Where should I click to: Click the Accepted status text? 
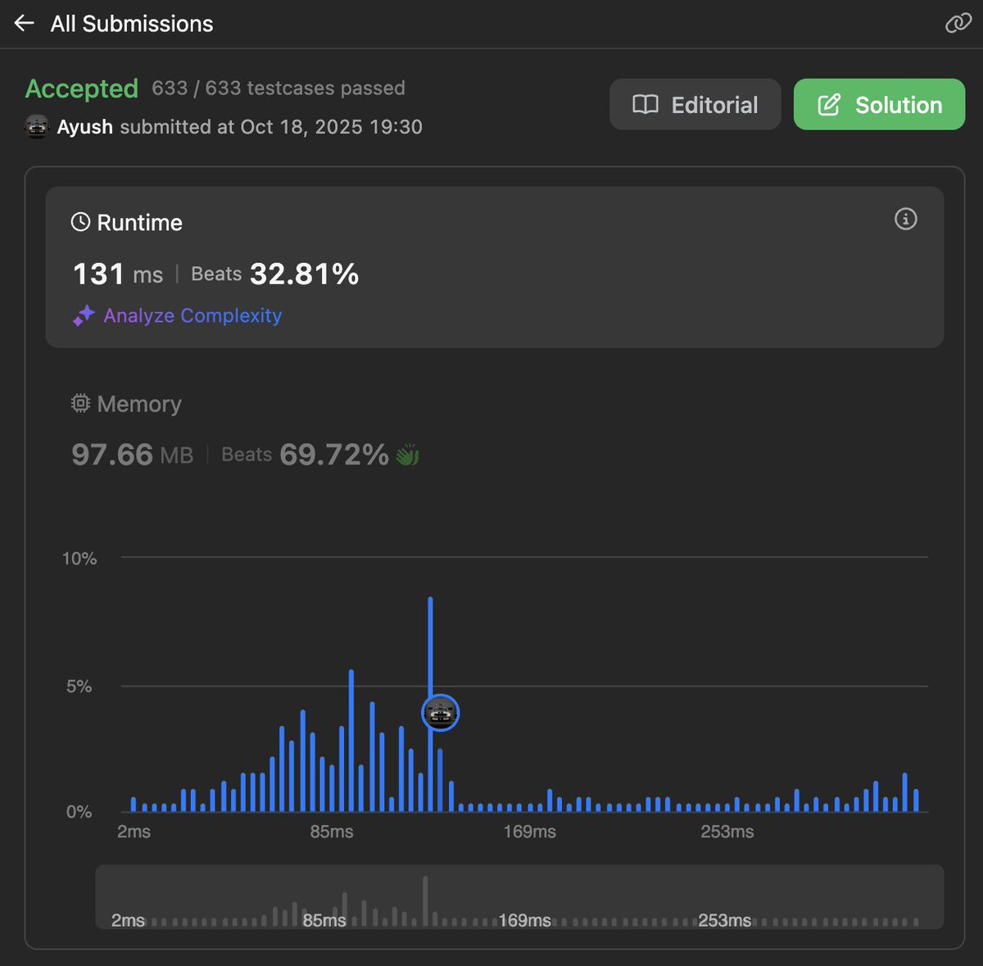coord(82,88)
